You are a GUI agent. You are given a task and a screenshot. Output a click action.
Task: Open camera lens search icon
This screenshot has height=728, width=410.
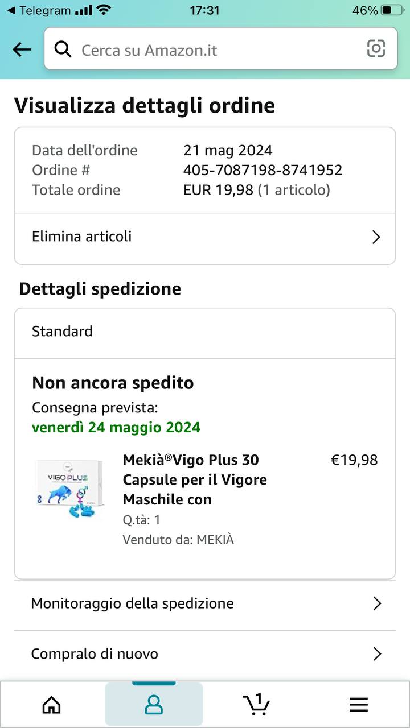pyautogui.click(x=376, y=49)
